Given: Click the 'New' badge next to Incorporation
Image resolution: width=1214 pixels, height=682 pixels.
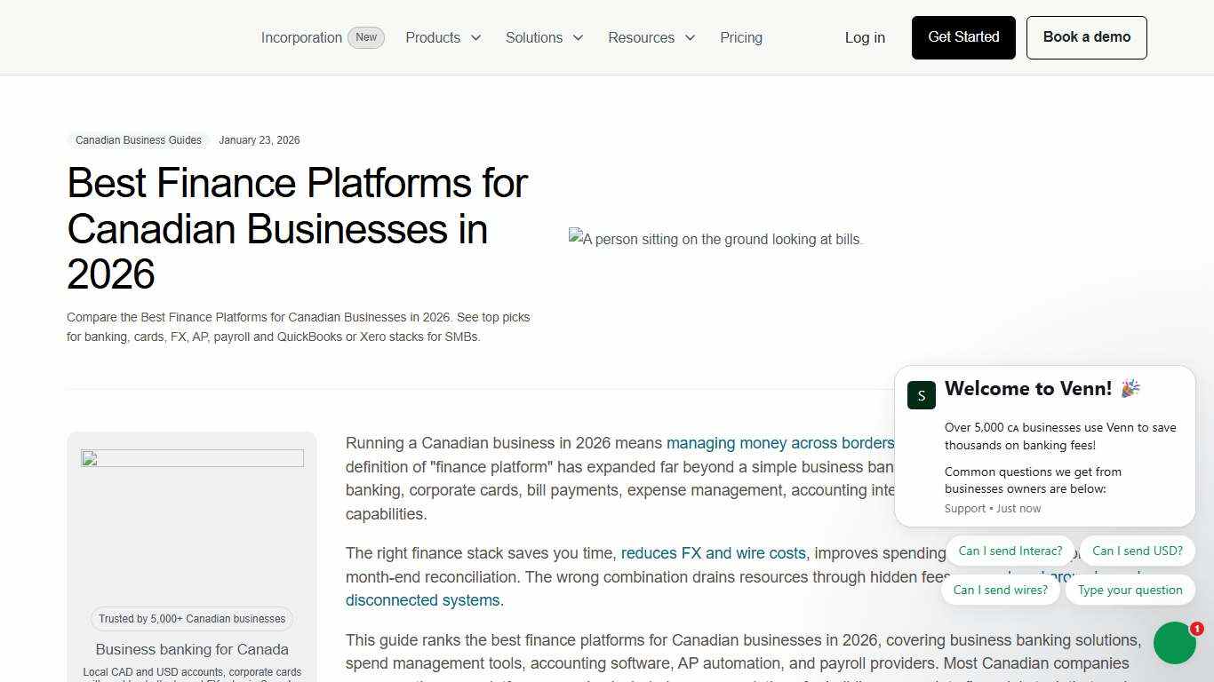Looking at the screenshot, I should pos(365,37).
